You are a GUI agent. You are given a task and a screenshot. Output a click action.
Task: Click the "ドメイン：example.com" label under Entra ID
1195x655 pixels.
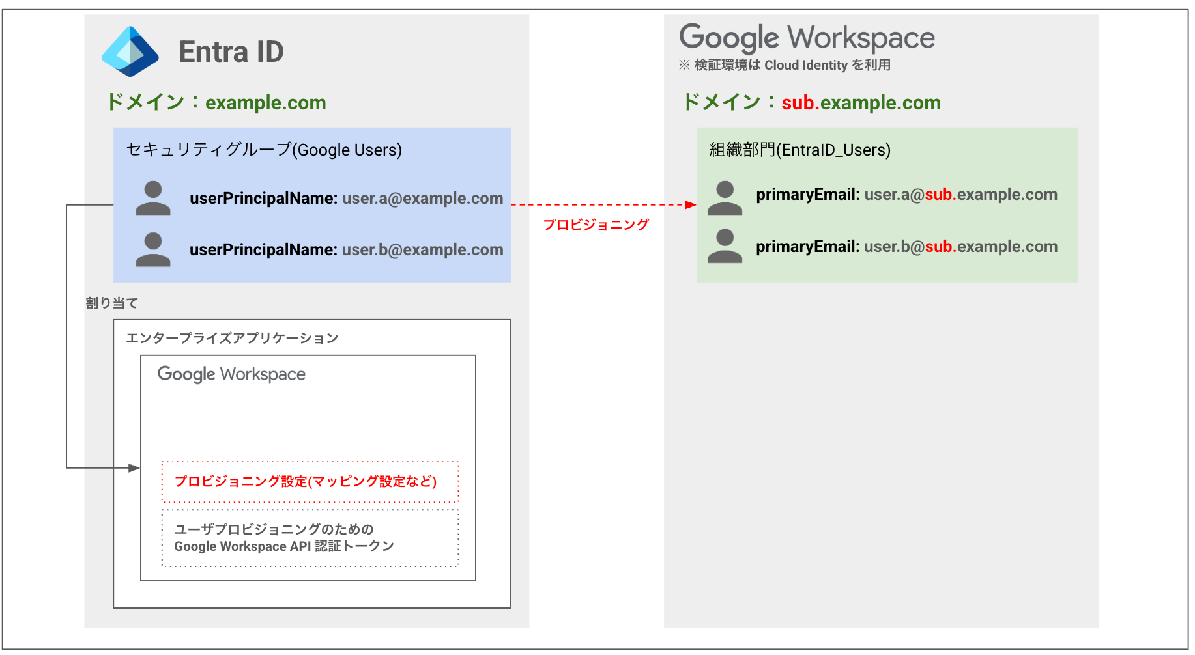click(x=216, y=102)
